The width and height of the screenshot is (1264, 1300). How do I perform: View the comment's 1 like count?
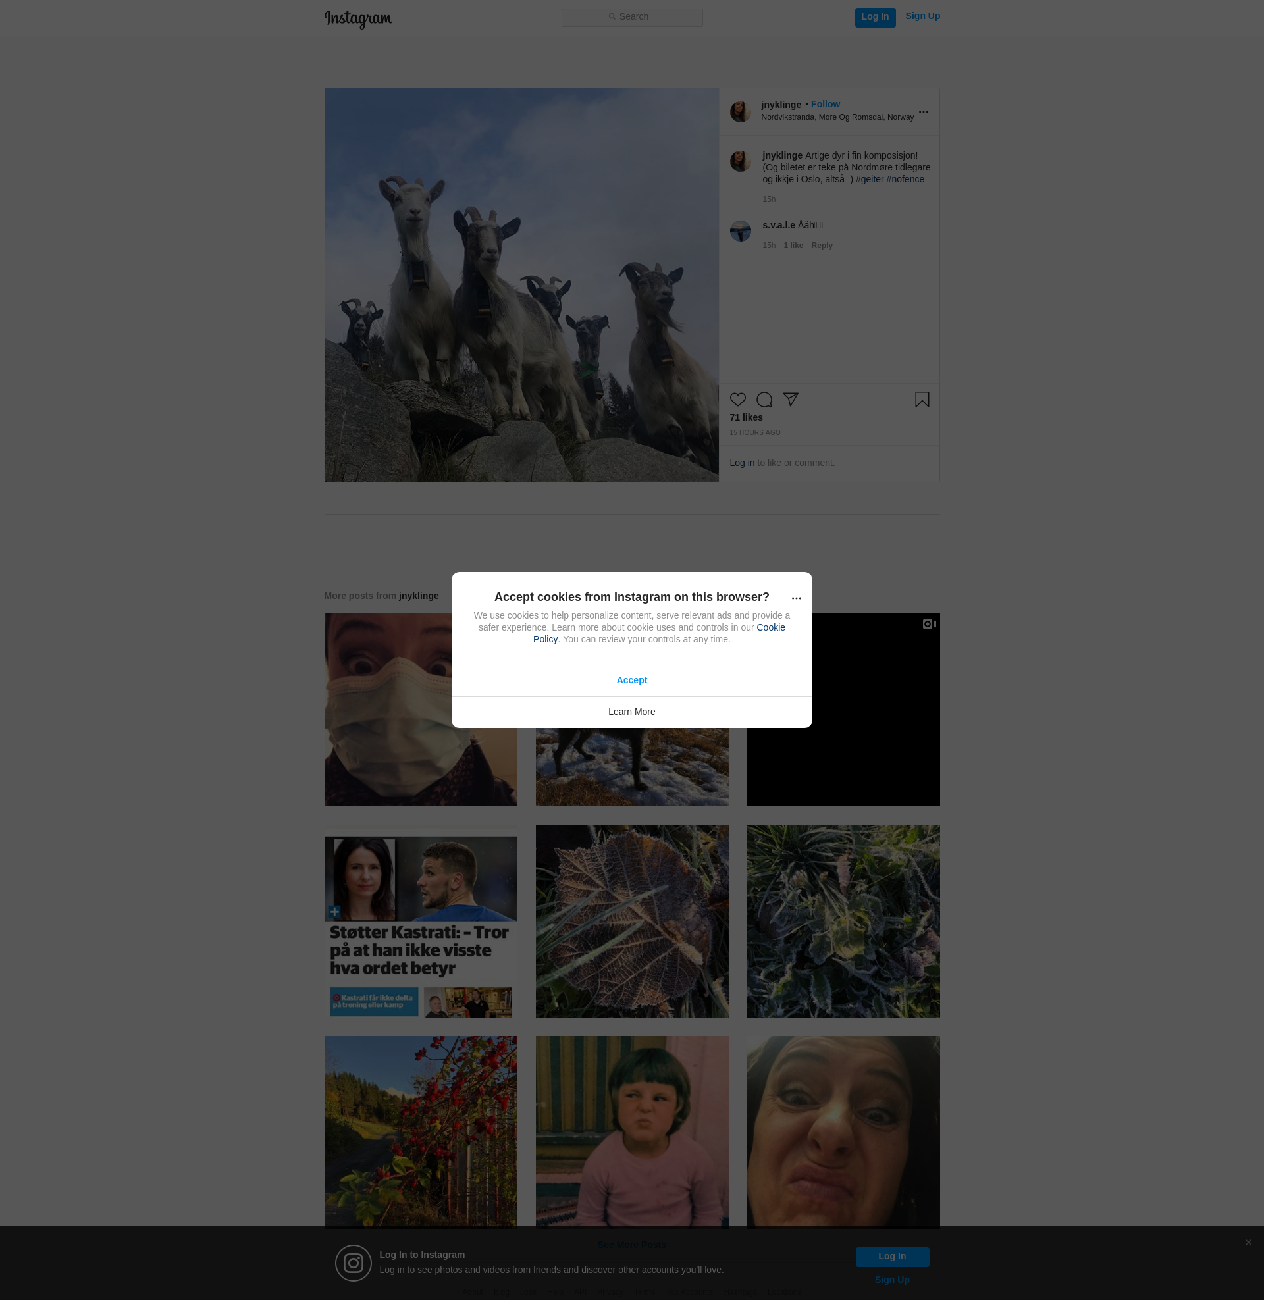(x=793, y=246)
